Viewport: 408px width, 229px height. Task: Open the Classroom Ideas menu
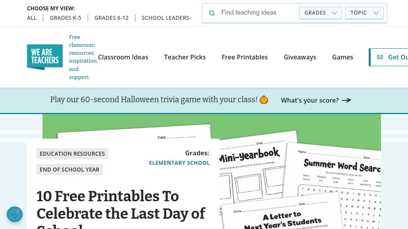point(123,57)
